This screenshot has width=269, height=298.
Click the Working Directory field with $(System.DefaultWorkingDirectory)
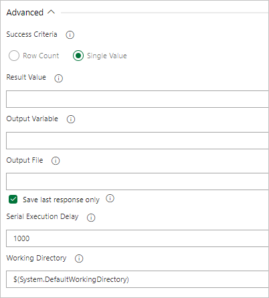[x=137, y=279]
